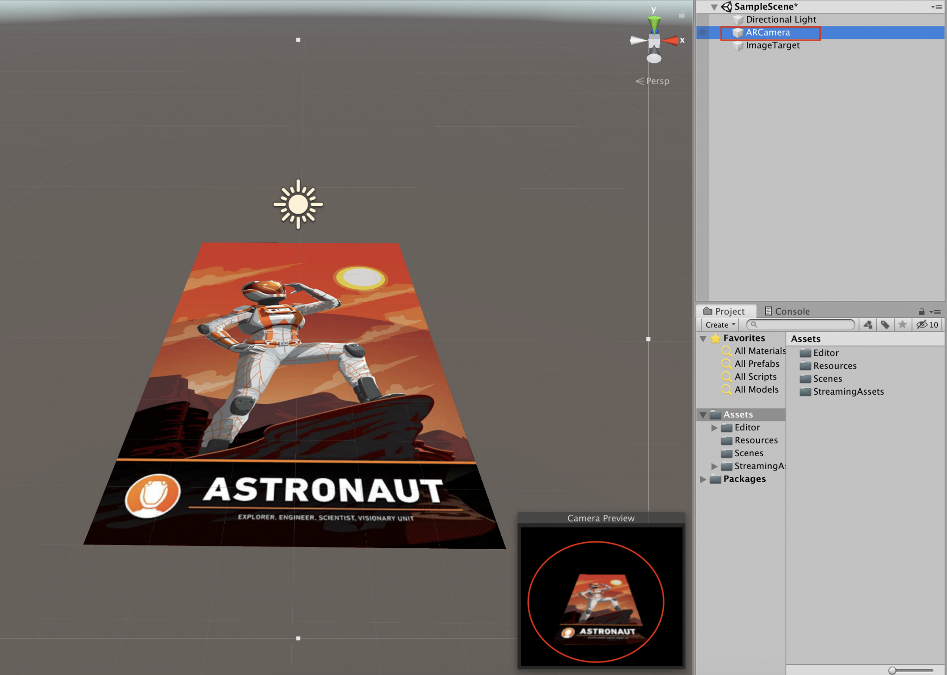The width and height of the screenshot is (947, 675).
Task: Click the Search by Type icon
Action: 868,325
